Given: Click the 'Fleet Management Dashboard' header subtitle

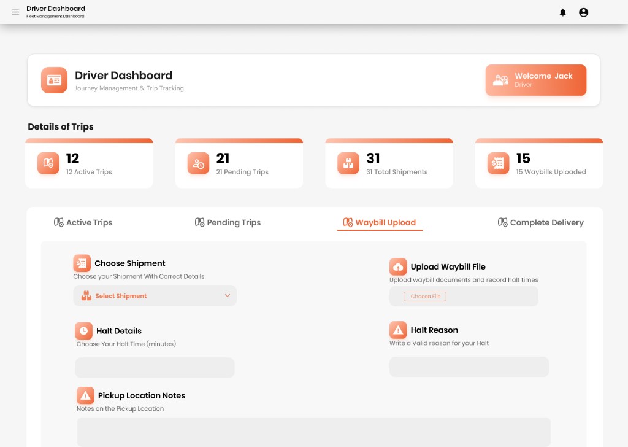Looking at the screenshot, I should pos(55,17).
